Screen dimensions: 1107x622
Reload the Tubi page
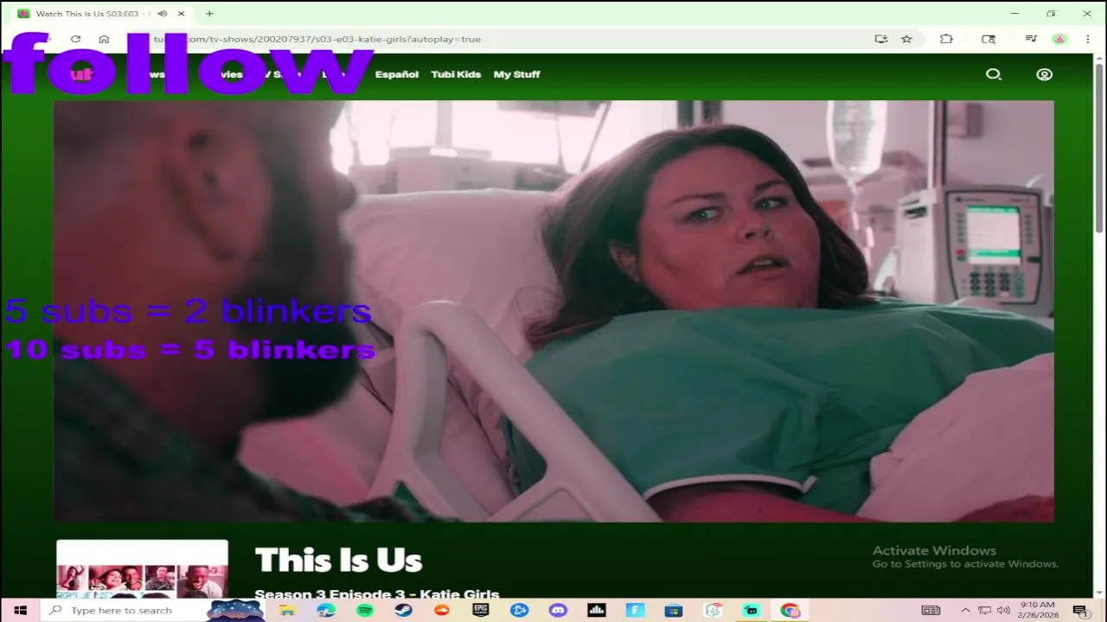coord(75,39)
